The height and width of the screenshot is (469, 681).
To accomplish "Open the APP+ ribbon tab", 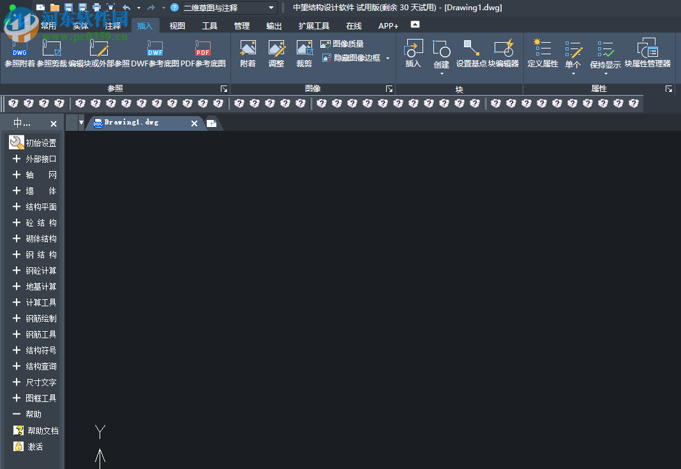I will coord(388,26).
